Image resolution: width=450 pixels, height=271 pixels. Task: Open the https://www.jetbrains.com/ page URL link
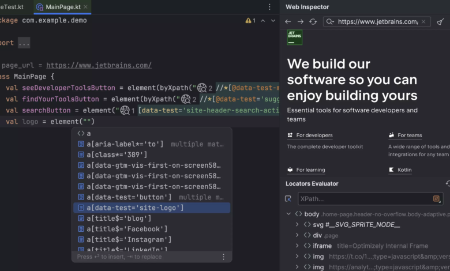pos(99,65)
